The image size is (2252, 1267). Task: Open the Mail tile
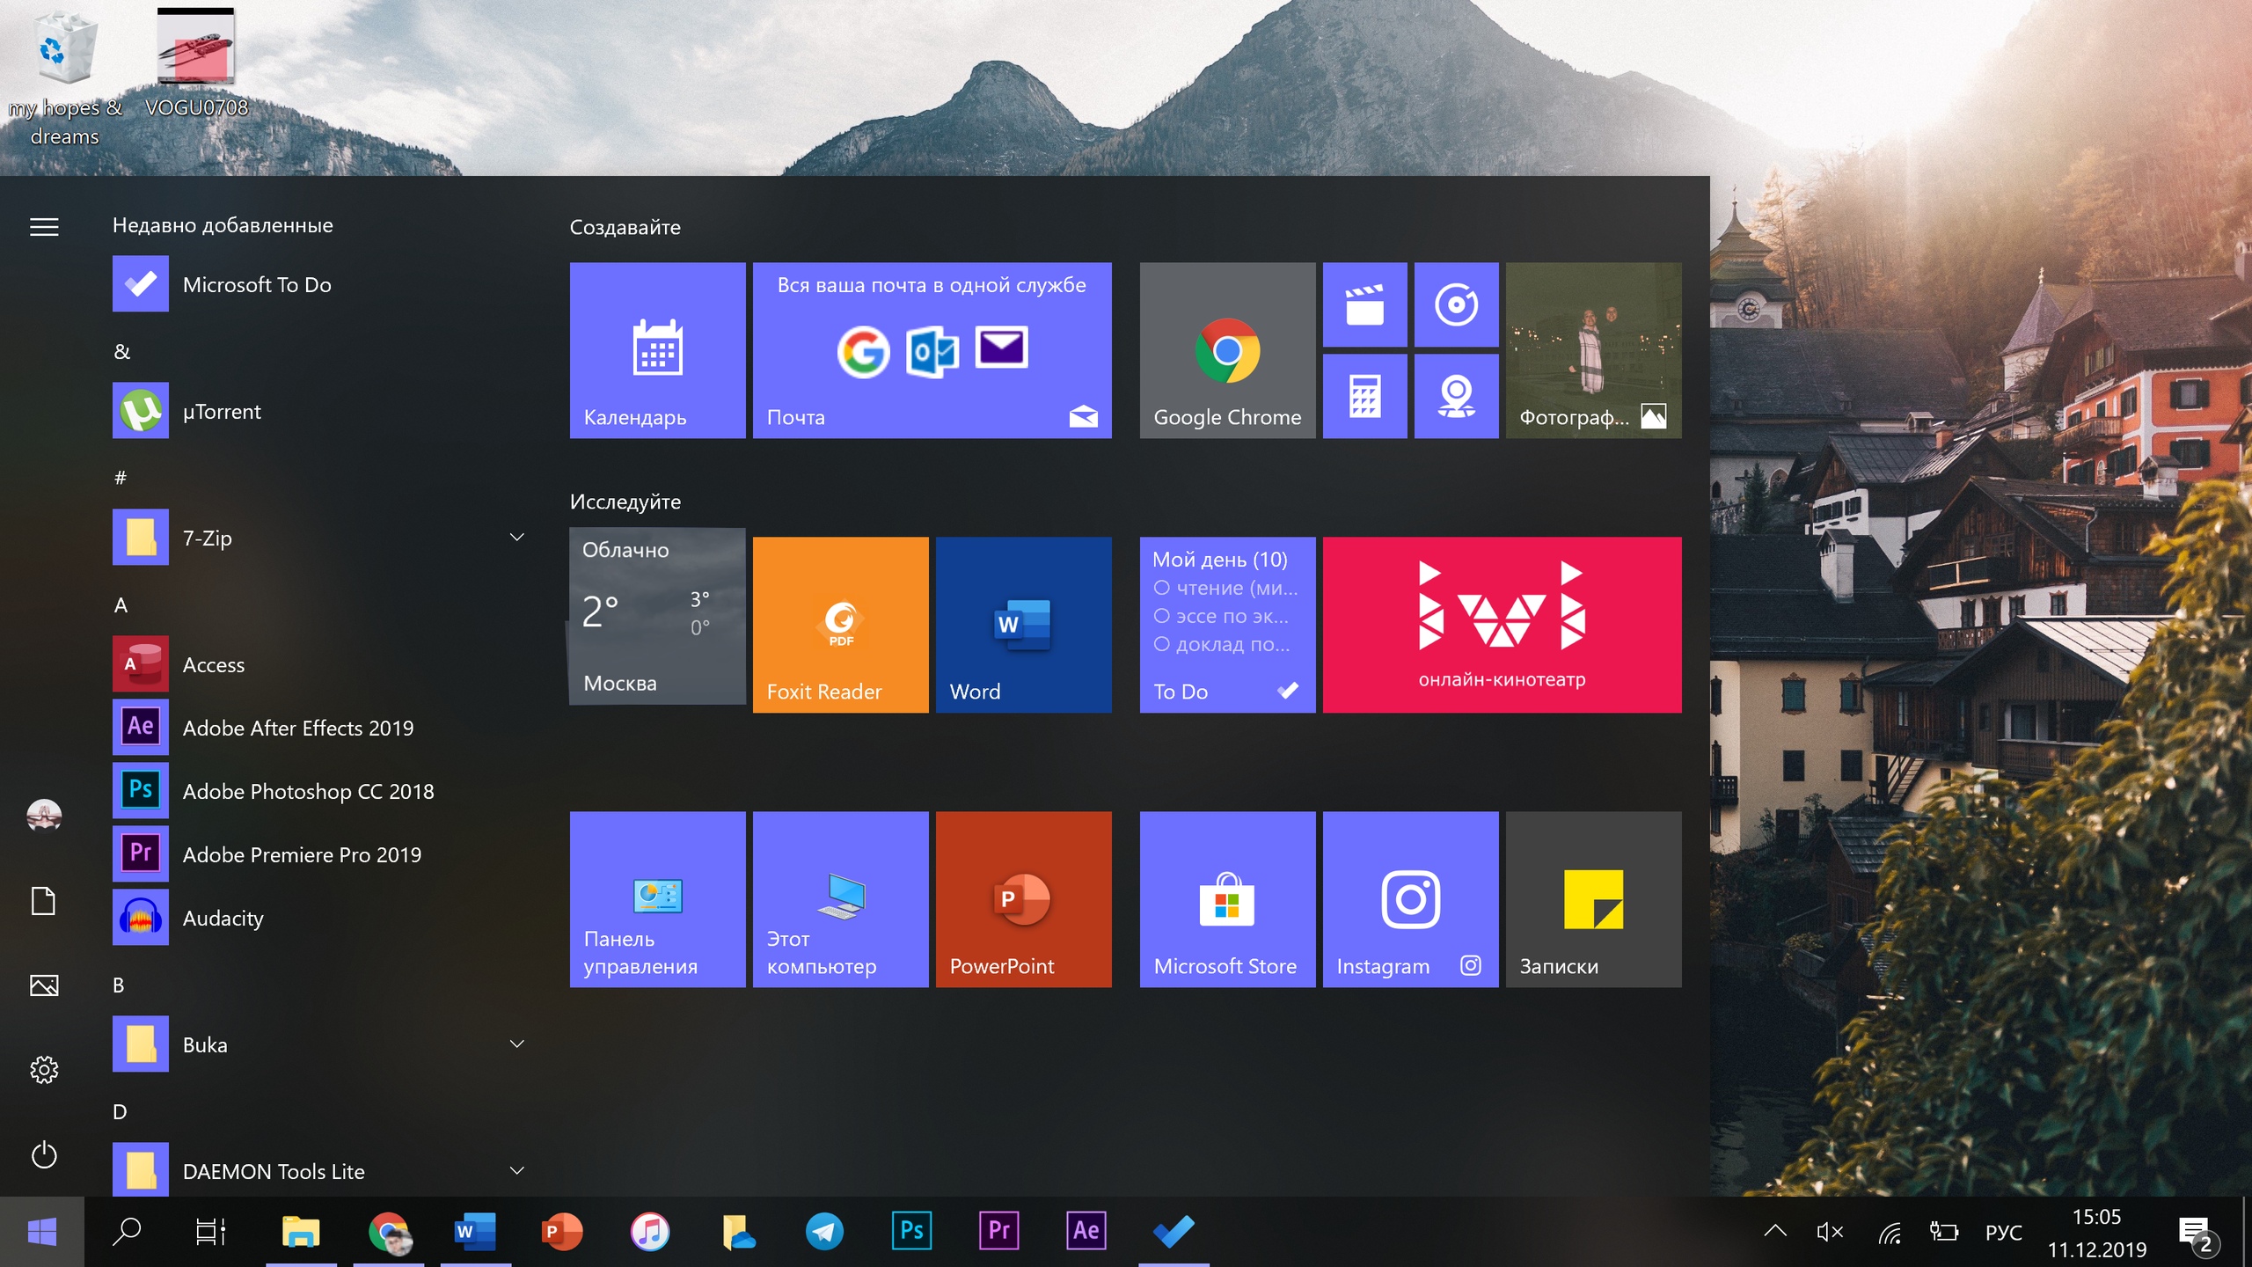click(x=932, y=350)
